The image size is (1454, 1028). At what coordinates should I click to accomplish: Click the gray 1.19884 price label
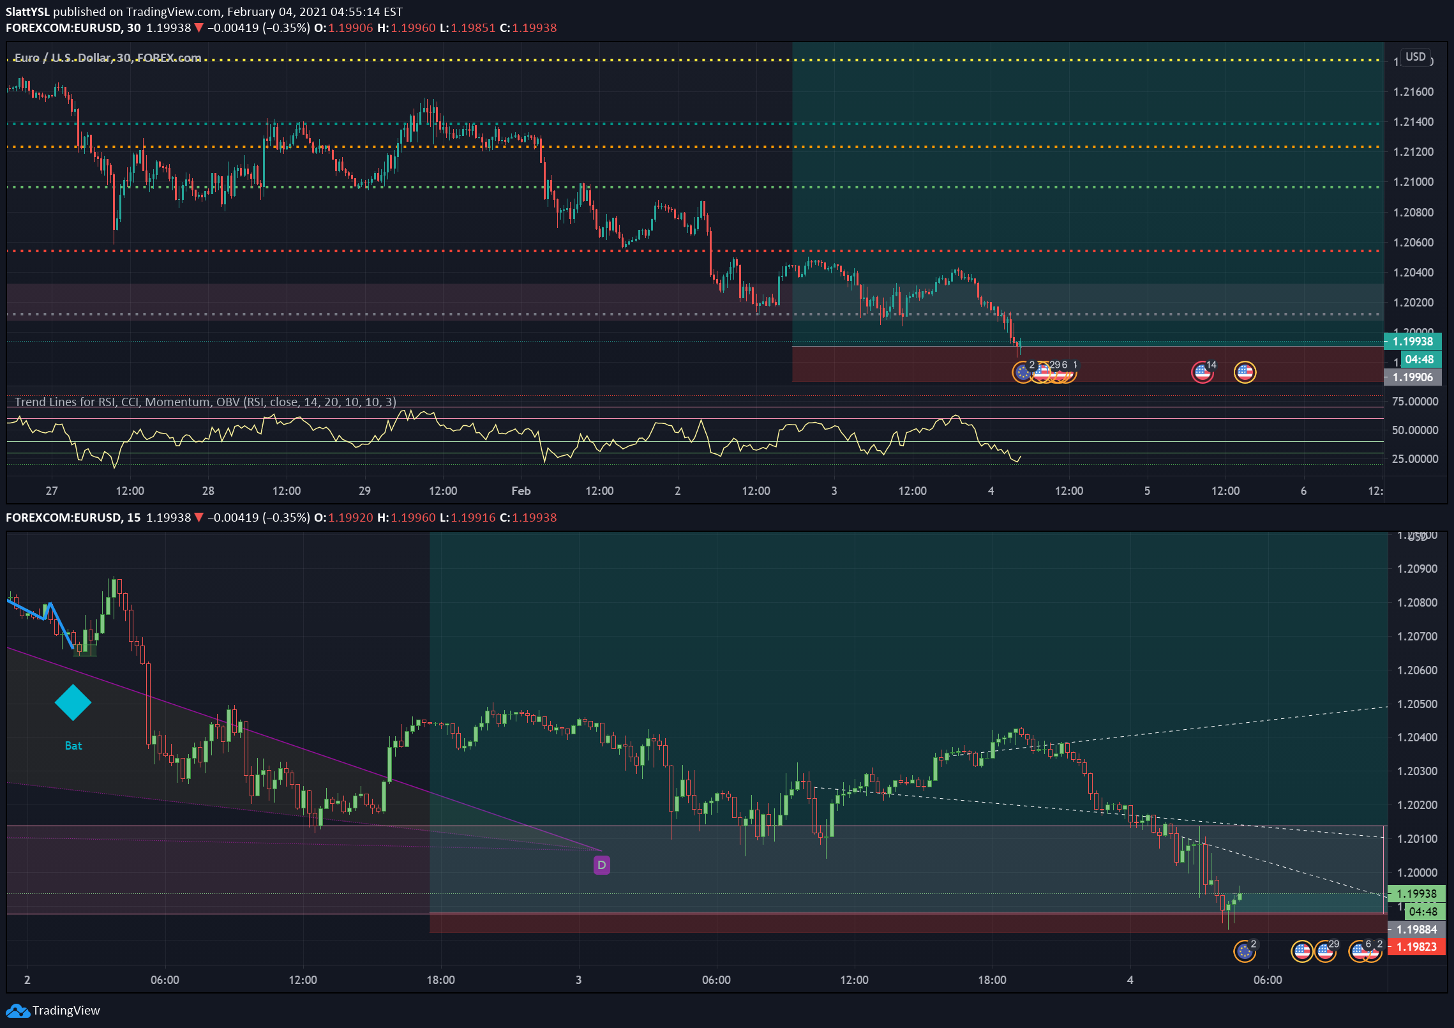(x=1416, y=930)
